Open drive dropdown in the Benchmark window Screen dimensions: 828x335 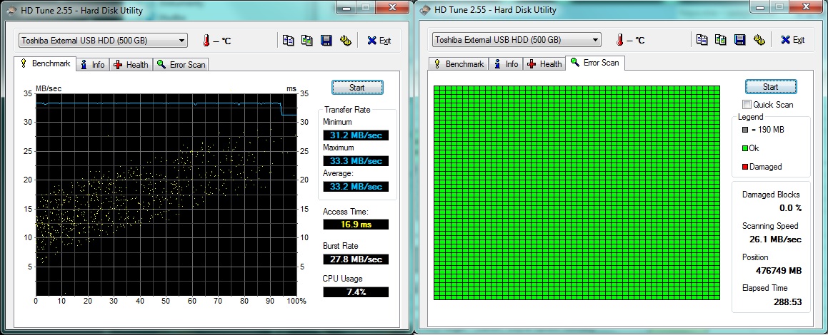181,41
